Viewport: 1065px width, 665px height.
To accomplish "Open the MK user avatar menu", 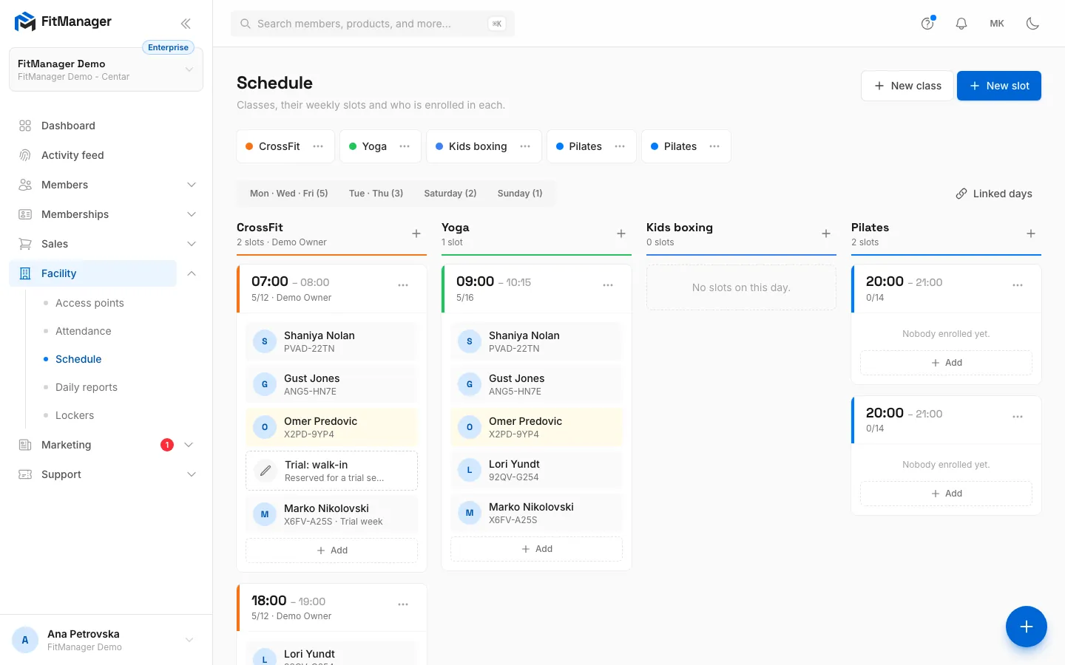I will [x=997, y=24].
